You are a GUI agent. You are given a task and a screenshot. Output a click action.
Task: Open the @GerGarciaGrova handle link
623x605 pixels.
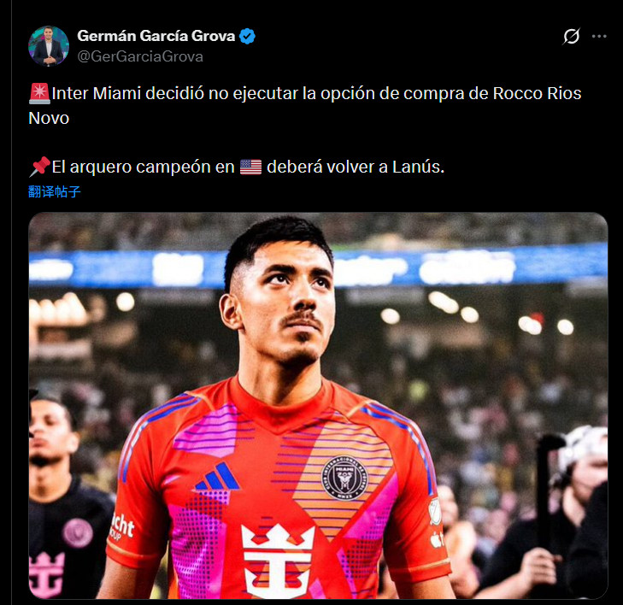tap(140, 56)
